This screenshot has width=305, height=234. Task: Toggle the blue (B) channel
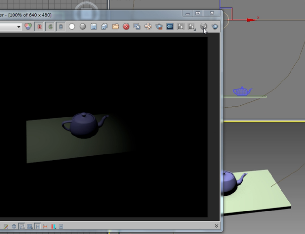pos(61,27)
